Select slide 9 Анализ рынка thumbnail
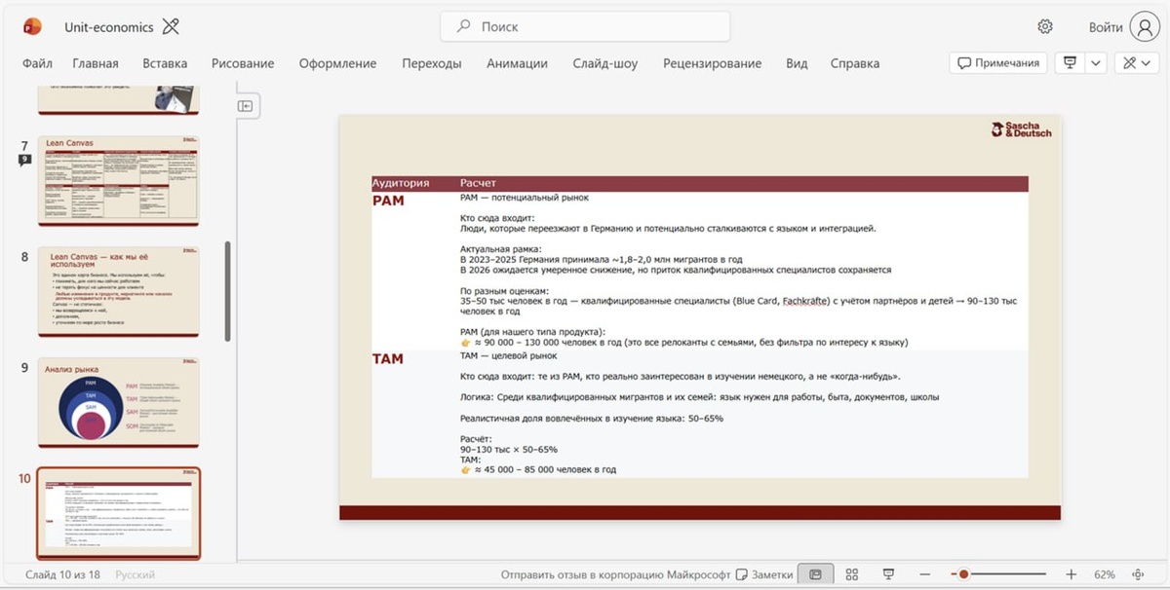The image size is (1170, 590). [x=119, y=403]
